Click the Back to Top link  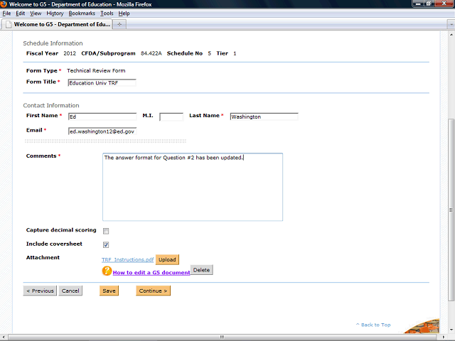tap(373, 325)
